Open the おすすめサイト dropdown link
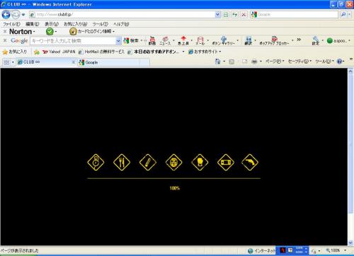This screenshot has width=354, height=256. coord(205,52)
